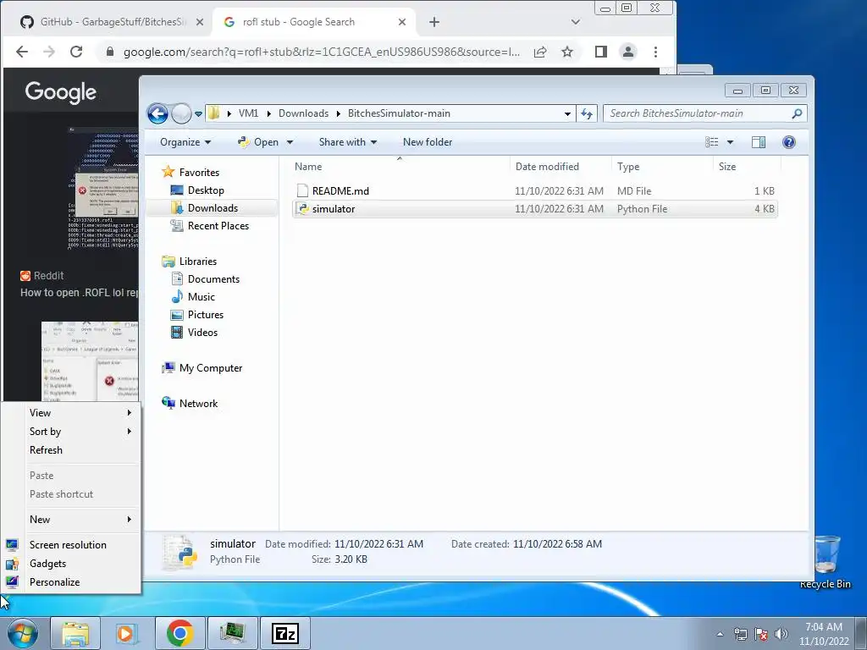Click Downloads in the address breadcrumb
The height and width of the screenshot is (650, 867).
[304, 113]
